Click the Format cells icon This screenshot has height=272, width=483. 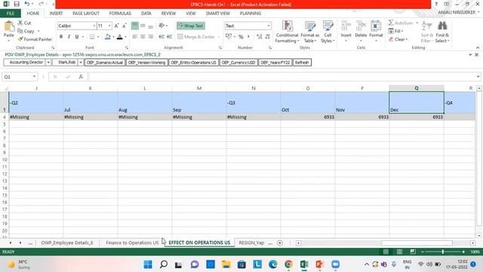376,26
